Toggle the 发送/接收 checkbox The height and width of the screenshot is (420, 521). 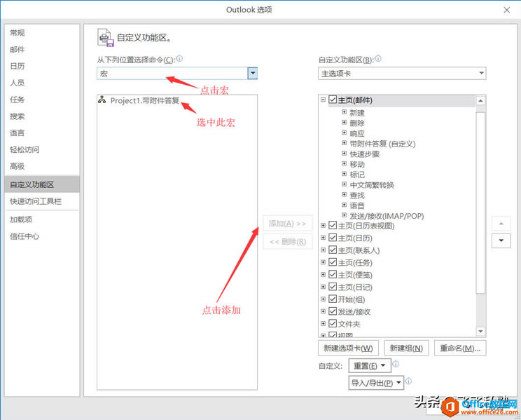(333, 311)
